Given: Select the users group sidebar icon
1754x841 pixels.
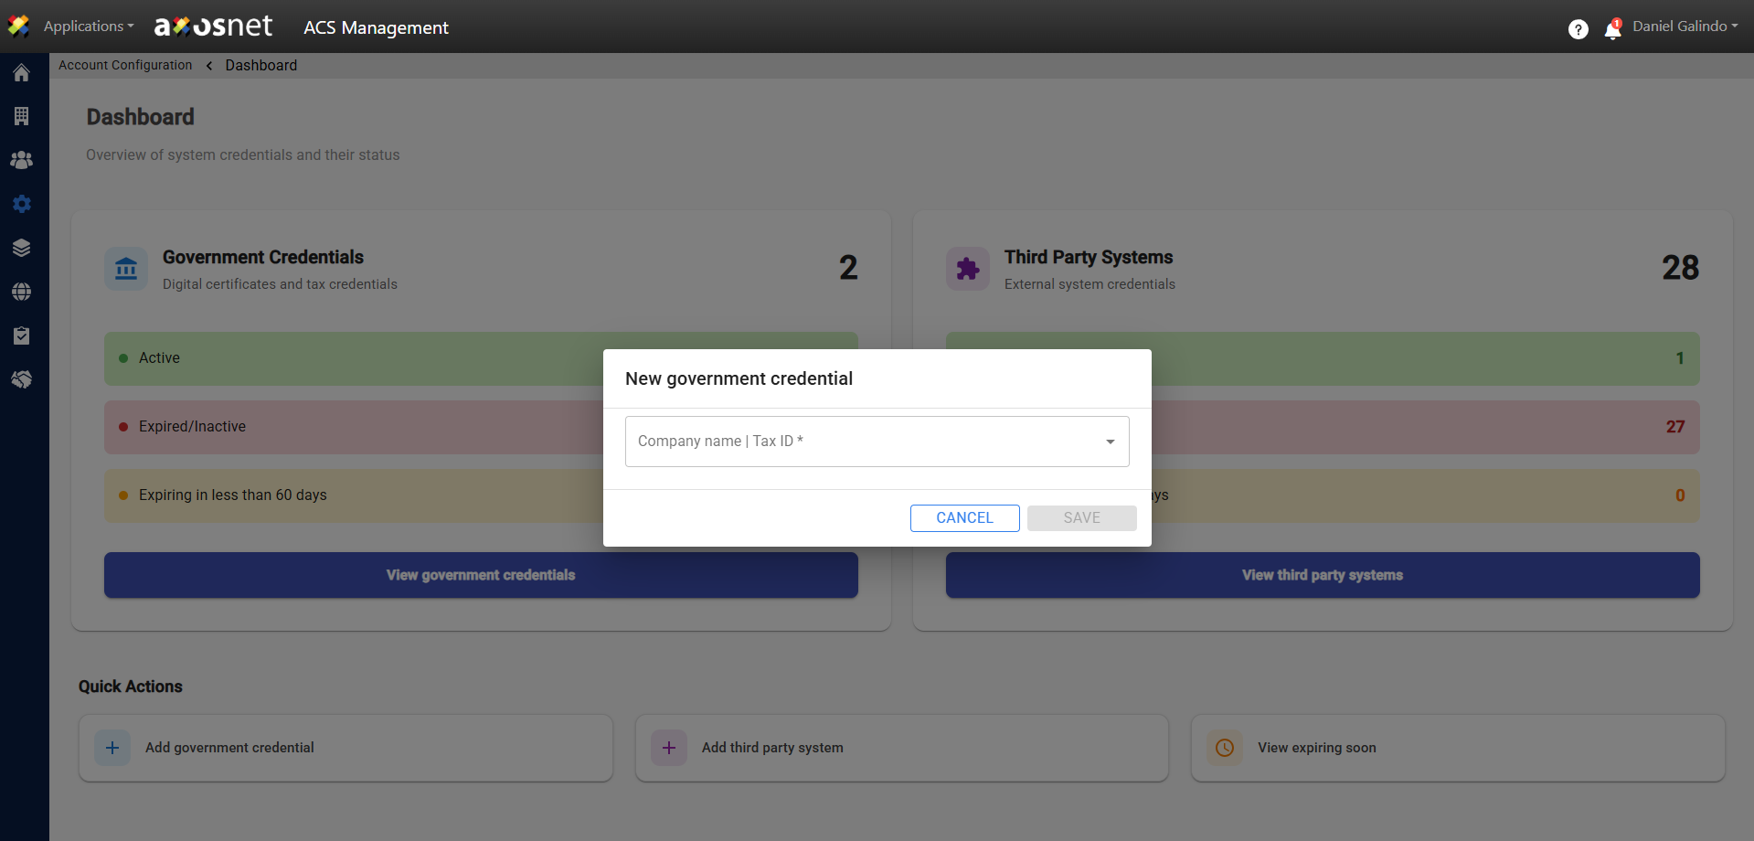Looking at the screenshot, I should click(x=22, y=160).
